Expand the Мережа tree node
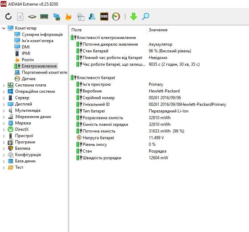 pos(4,123)
